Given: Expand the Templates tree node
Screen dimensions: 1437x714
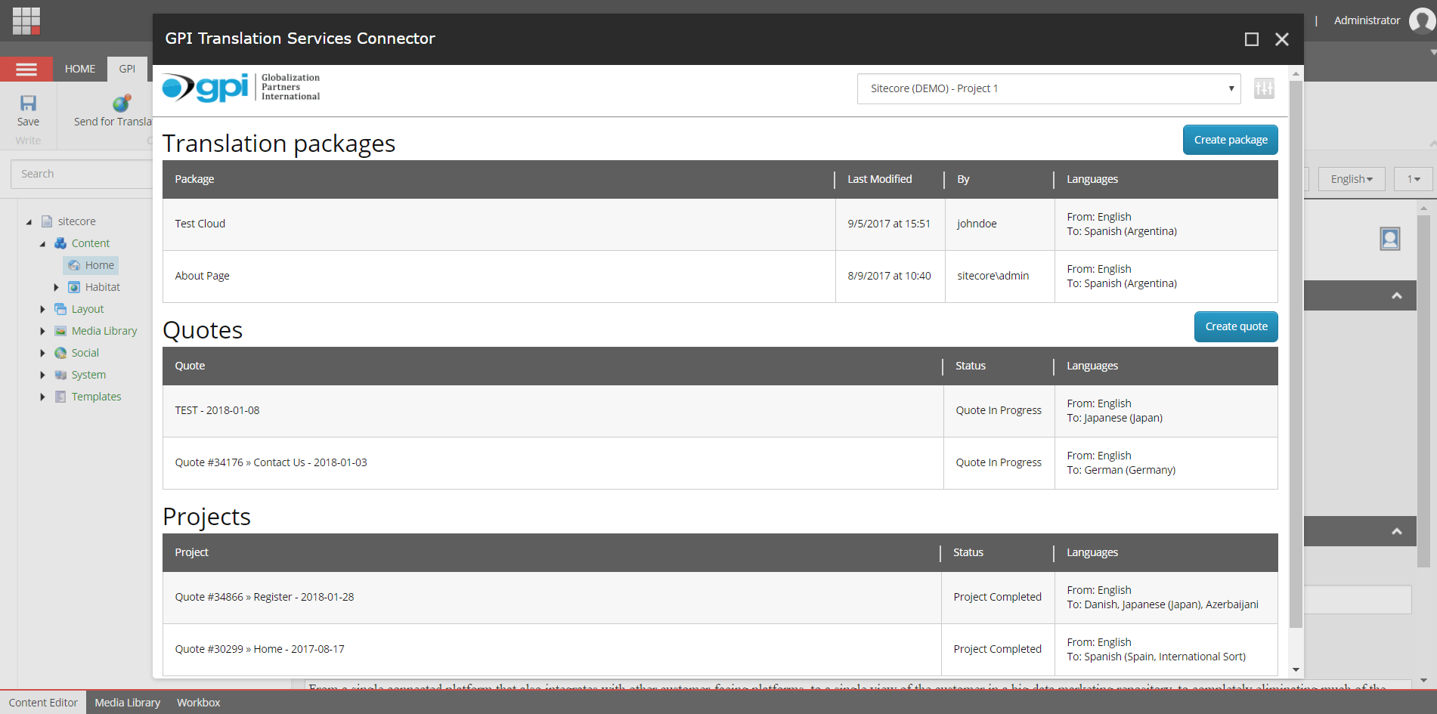Looking at the screenshot, I should click(x=42, y=397).
